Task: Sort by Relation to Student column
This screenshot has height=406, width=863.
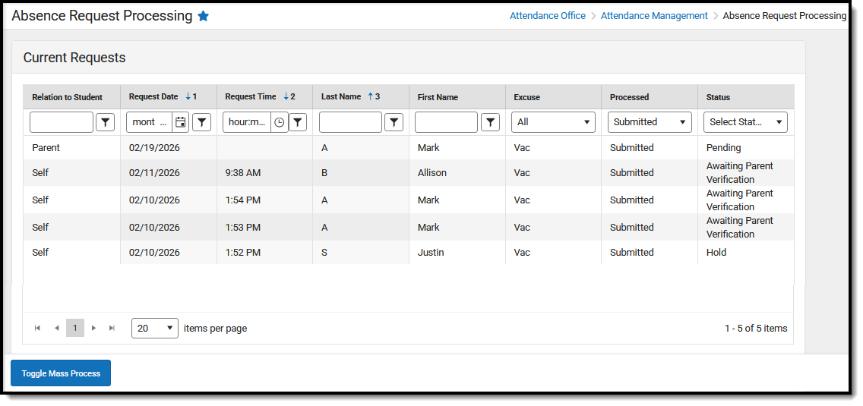Action: pyautogui.click(x=67, y=97)
